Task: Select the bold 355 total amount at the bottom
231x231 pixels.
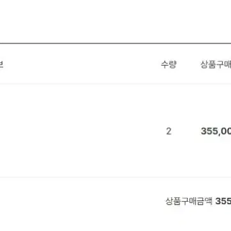Action: point(223,201)
